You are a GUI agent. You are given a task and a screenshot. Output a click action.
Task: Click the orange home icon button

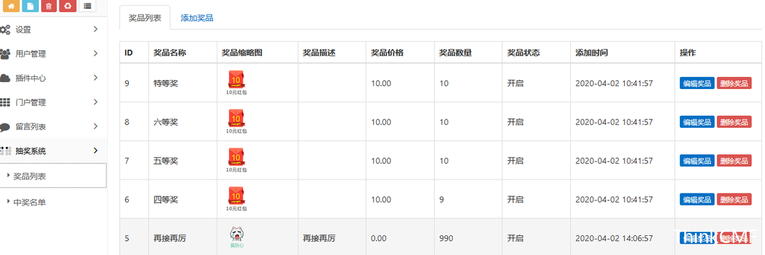pyautogui.click(x=11, y=6)
